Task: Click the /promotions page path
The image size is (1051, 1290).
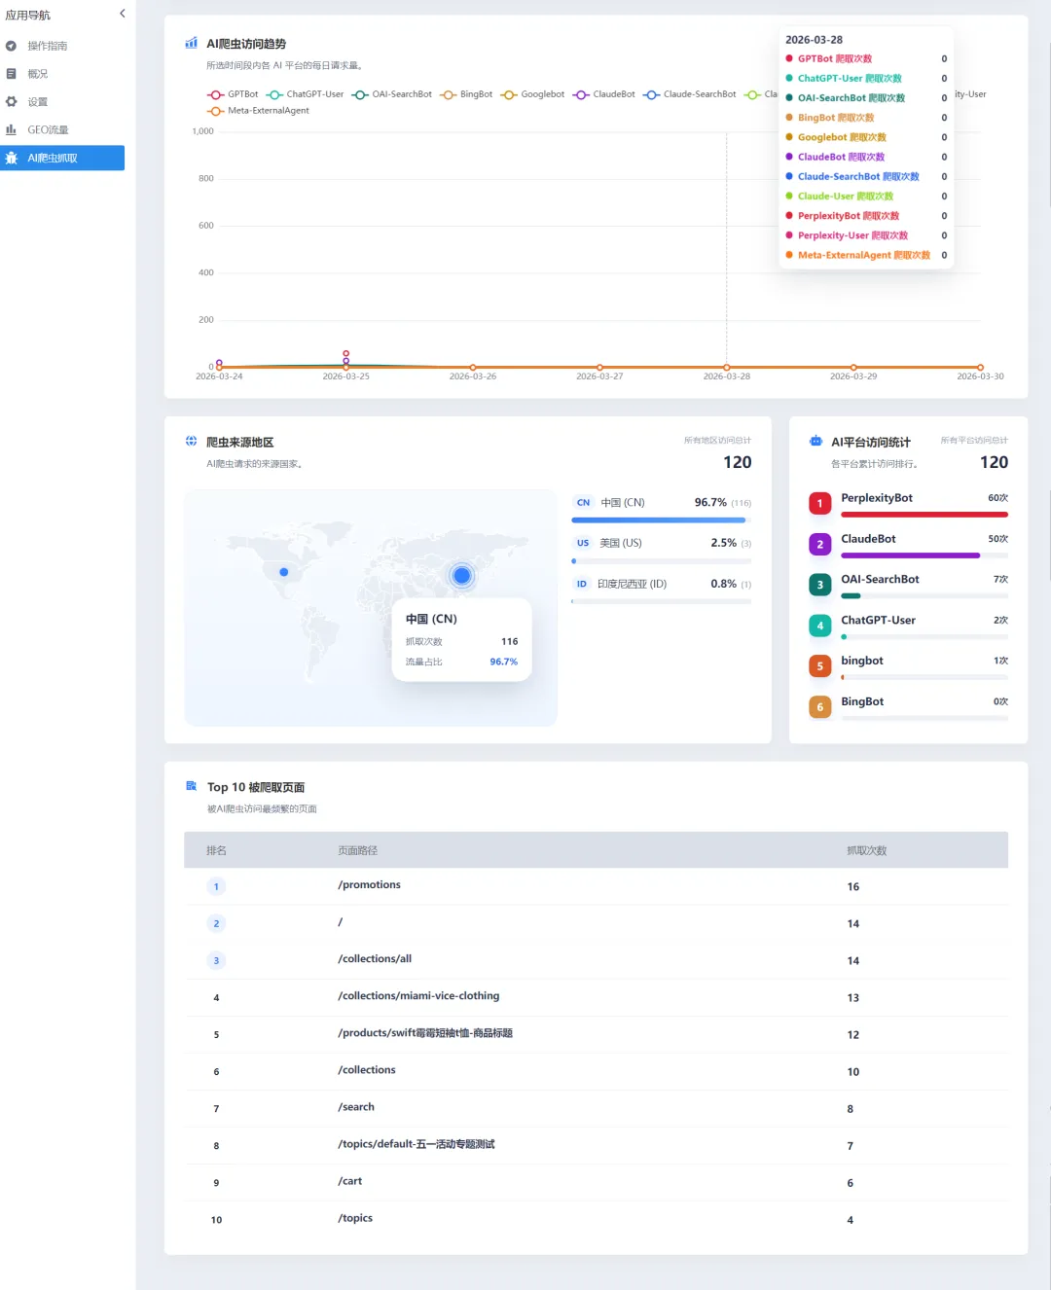Action: pos(370,885)
